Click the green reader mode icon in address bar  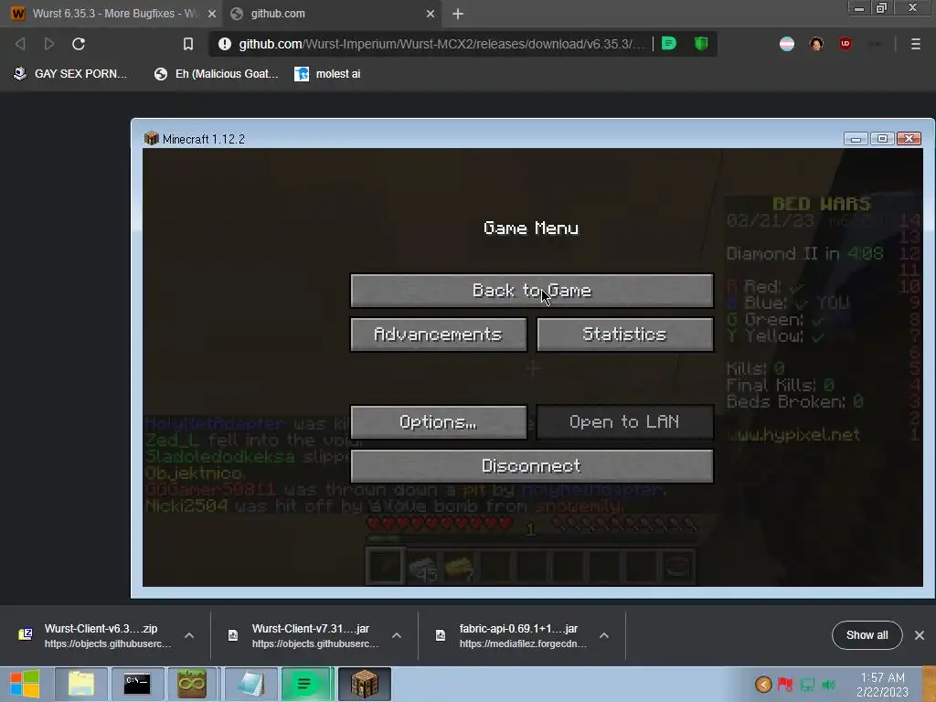pos(669,43)
